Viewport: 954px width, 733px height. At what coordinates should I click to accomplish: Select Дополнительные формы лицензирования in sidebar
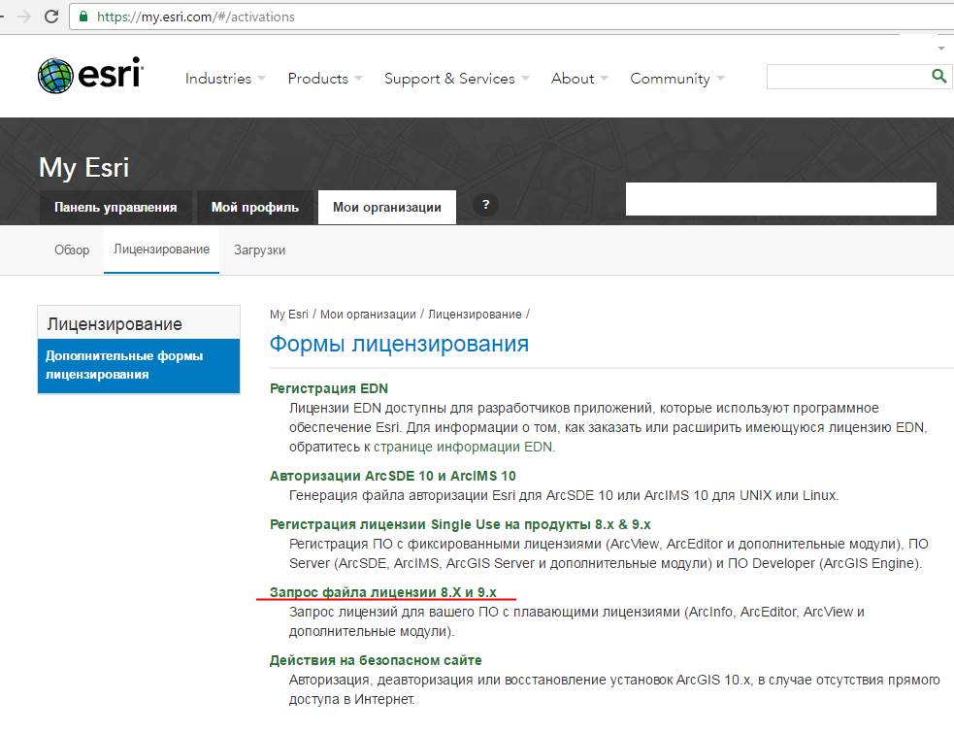tap(139, 365)
